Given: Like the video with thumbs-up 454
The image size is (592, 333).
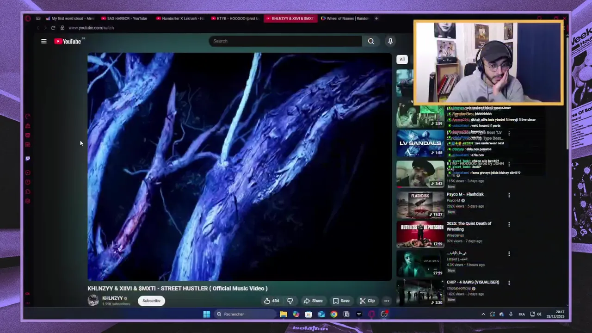Looking at the screenshot, I should (x=272, y=301).
